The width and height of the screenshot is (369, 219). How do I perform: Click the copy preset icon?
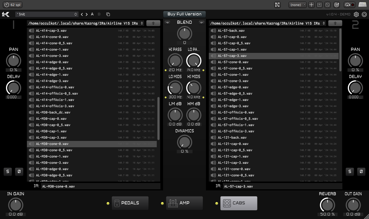point(108,14)
